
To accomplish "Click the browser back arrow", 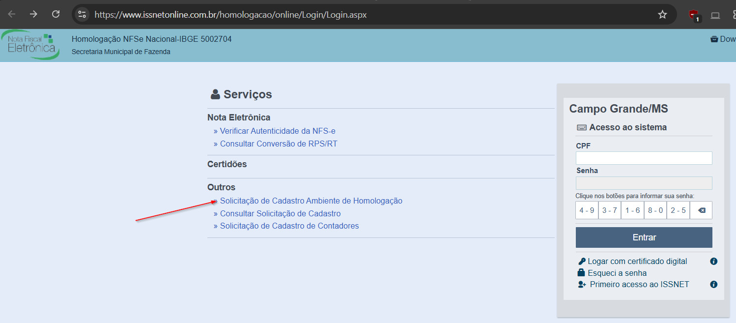I will 11,14.
